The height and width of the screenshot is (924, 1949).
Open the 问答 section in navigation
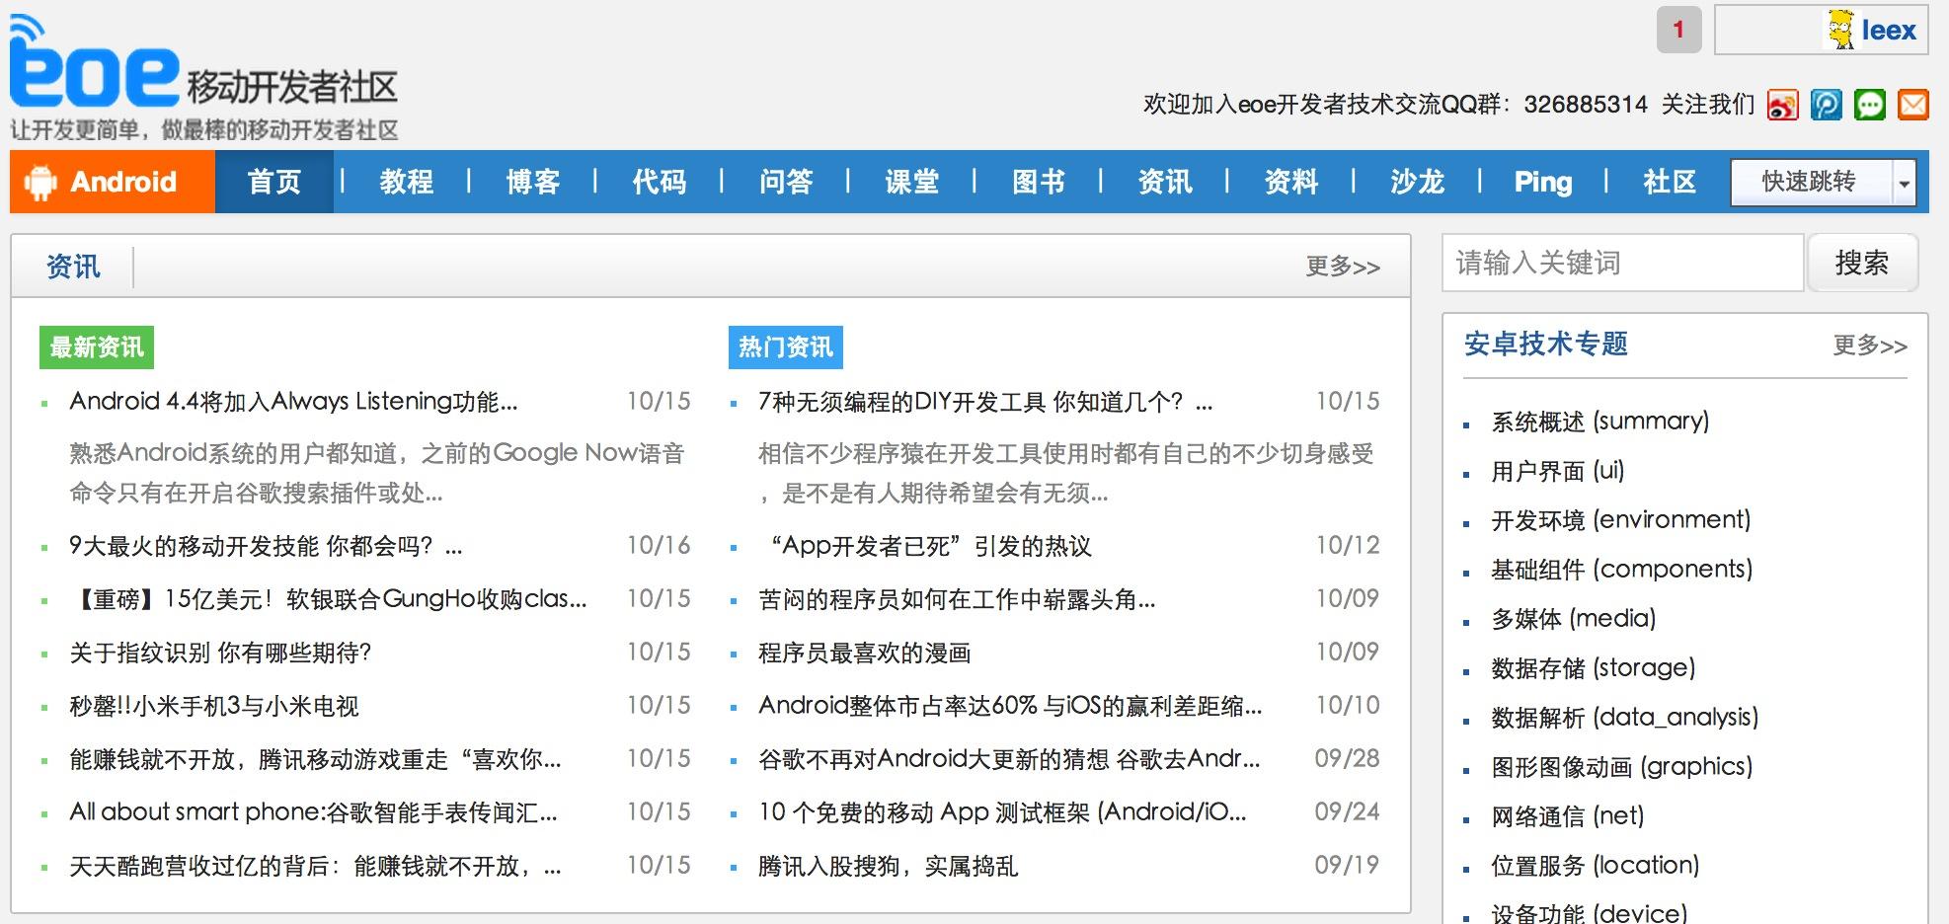(x=787, y=182)
